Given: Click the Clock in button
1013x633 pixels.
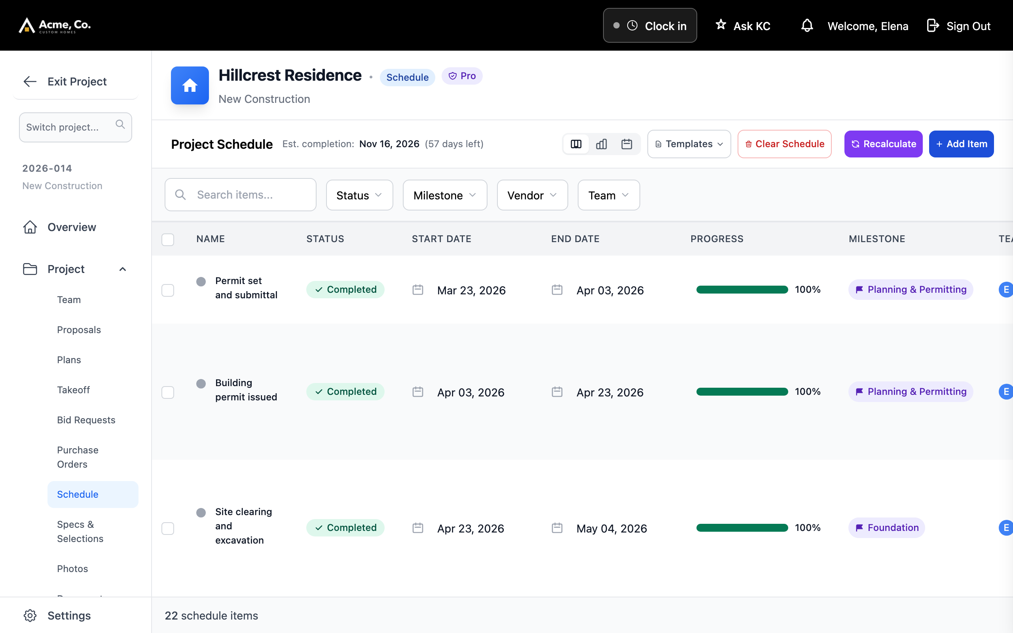Looking at the screenshot, I should (x=650, y=26).
